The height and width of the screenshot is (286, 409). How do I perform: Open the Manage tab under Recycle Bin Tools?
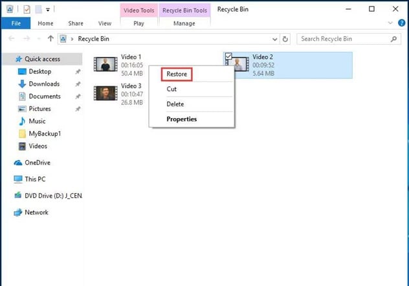(184, 23)
